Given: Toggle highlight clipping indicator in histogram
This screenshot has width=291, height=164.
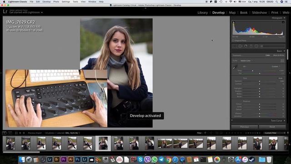Looking at the screenshot, I should tap(283, 22).
